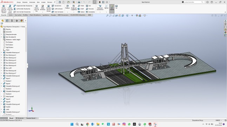Expand the Kes-Loft1 feature

[x=1, y=68]
